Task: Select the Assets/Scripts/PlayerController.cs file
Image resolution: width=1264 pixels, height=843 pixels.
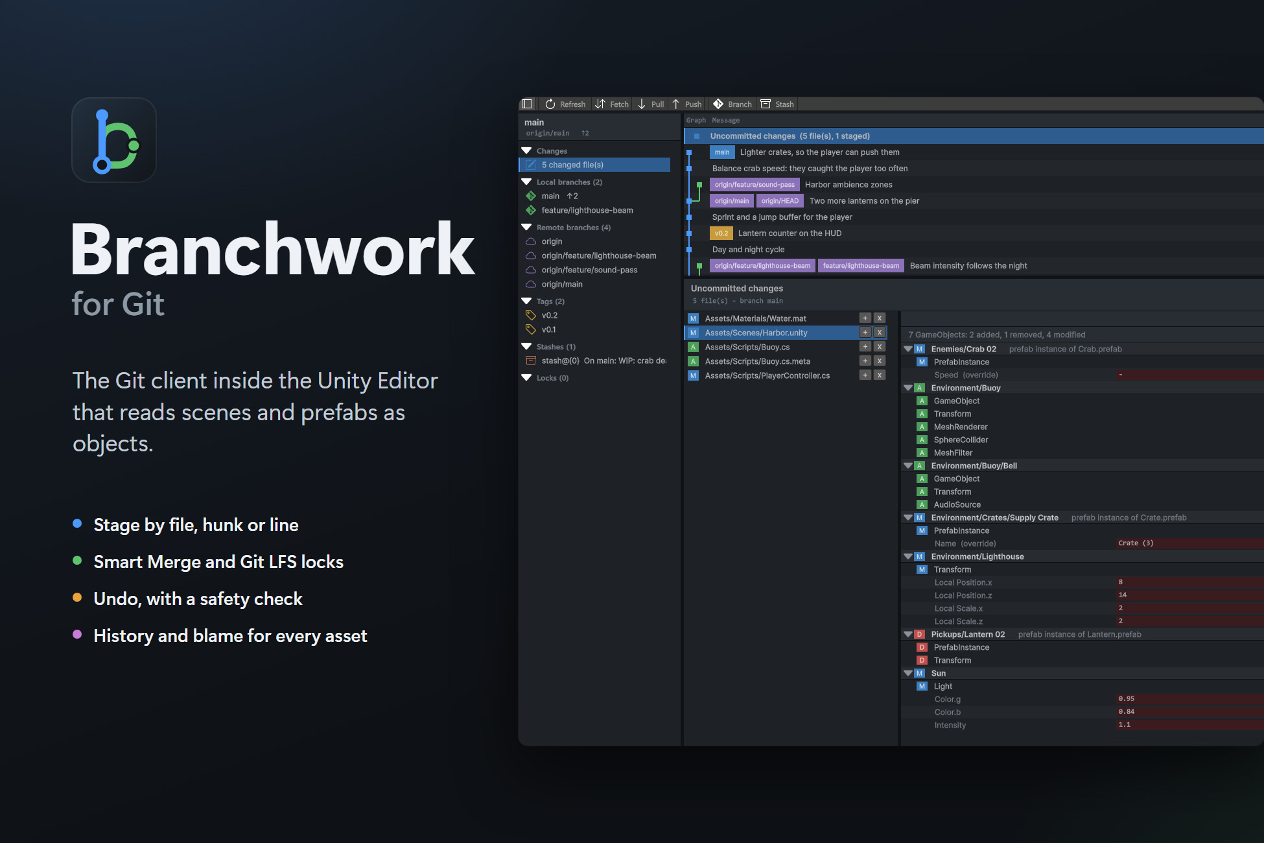Action: coord(786,375)
